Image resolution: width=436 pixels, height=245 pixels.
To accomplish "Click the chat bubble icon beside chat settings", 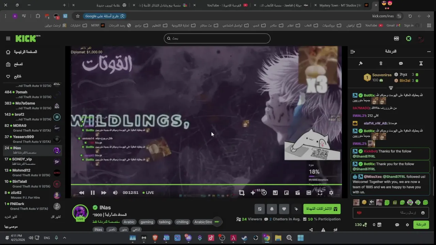I will click(x=397, y=225).
